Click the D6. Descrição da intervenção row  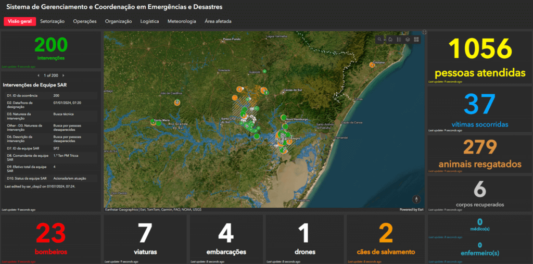click(x=51, y=139)
